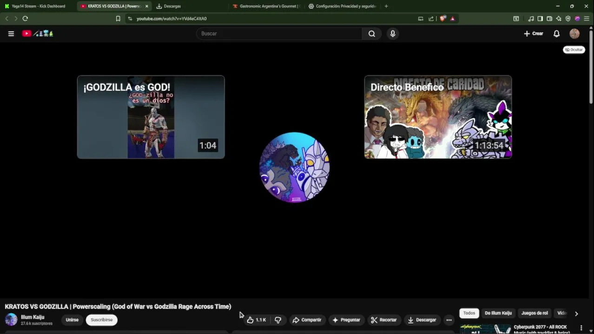Open options for Cyberpunk 2077 suggested video

(x=581, y=328)
